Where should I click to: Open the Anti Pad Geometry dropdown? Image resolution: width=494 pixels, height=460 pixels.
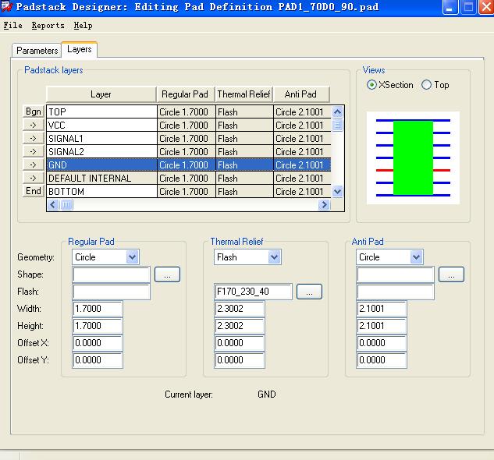416,257
